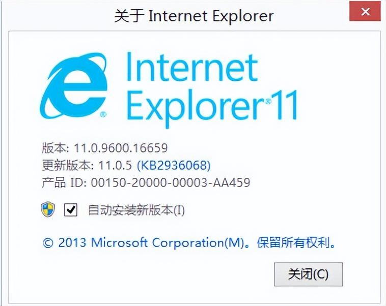Click the version number 11.0.9600.16659
The height and width of the screenshot is (306, 386).
[x=121, y=148]
